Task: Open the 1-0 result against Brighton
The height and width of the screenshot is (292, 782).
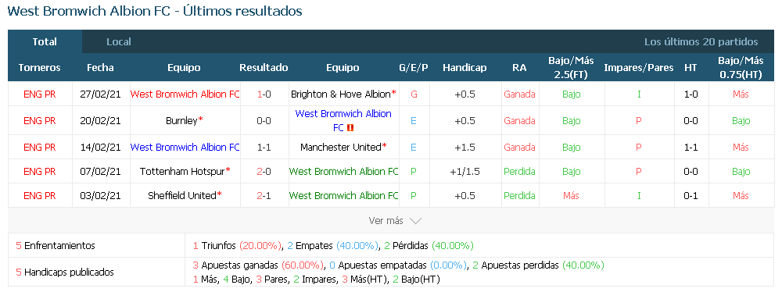Action: 264,94
